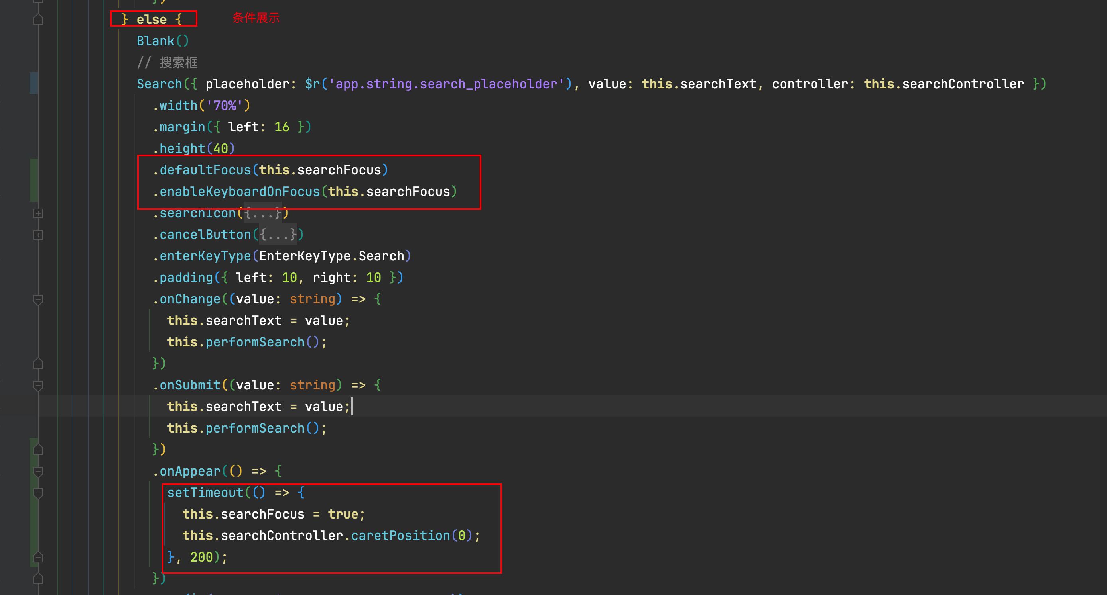Collapse the onSubmit callback via gutter icon
Screen dimensions: 1107x595
click(38, 385)
